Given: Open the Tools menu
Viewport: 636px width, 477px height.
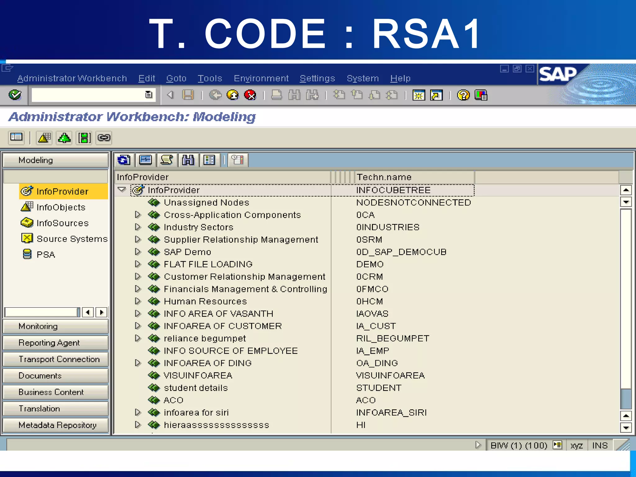Looking at the screenshot, I should pyautogui.click(x=210, y=78).
